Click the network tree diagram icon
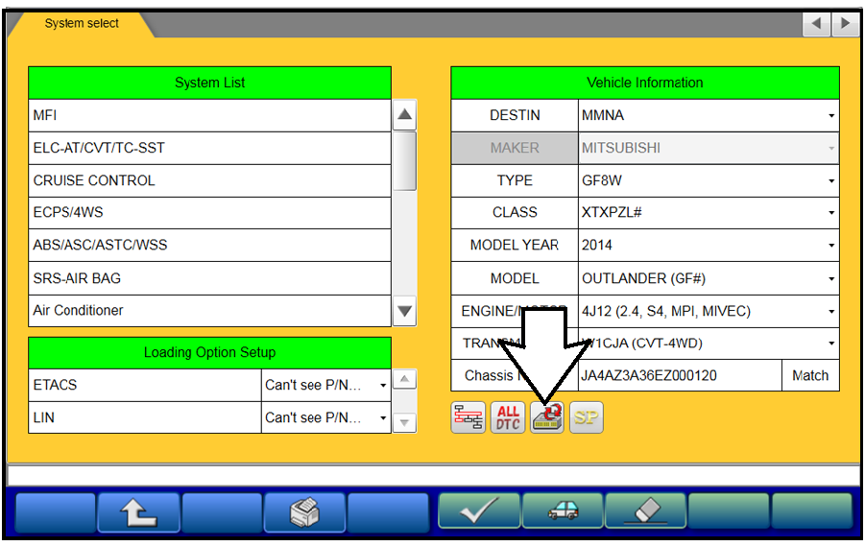Image resolution: width=865 pixels, height=546 pixels. (469, 417)
